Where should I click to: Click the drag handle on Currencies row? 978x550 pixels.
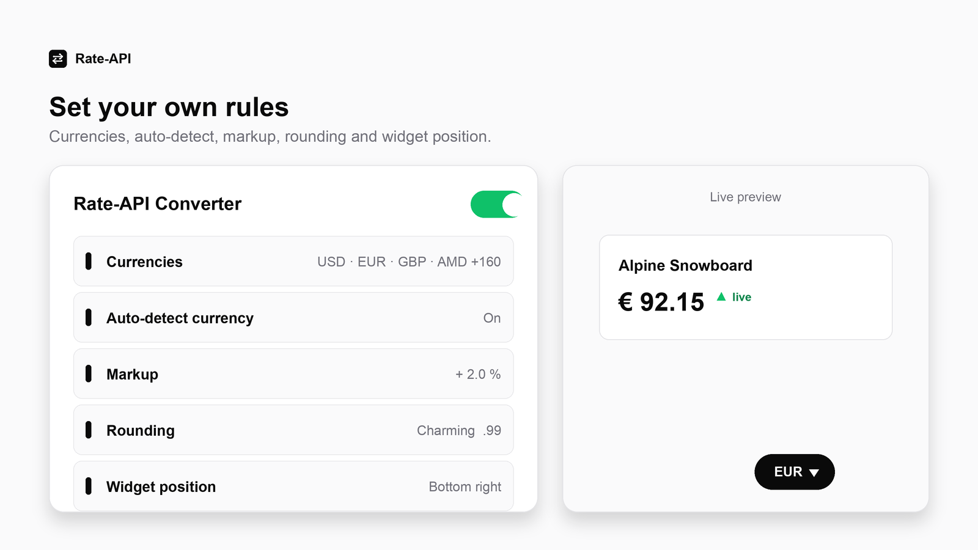point(89,262)
